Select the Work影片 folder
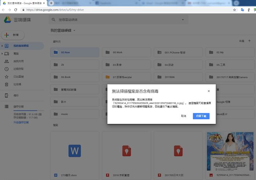 [235, 114]
